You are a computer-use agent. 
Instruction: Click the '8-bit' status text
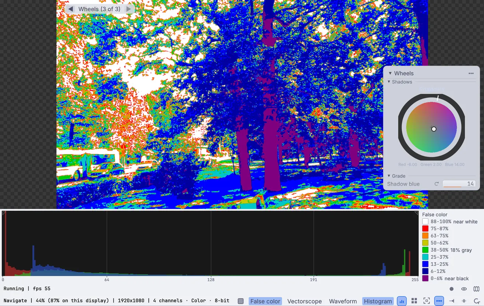coord(222,301)
